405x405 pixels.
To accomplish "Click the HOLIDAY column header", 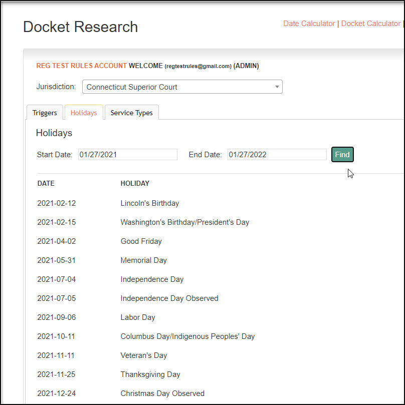I will (135, 183).
